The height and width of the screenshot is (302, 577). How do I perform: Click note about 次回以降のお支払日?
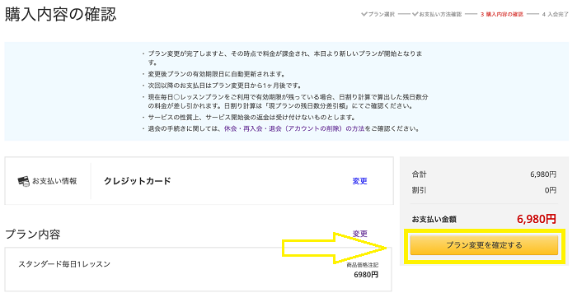(224, 86)
